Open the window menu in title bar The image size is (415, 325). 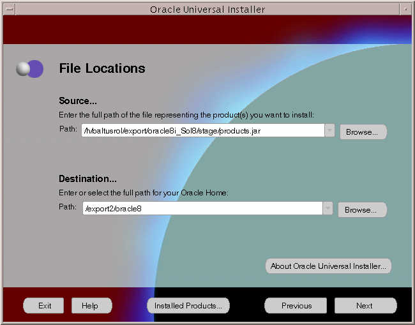[x=10, y=10]
